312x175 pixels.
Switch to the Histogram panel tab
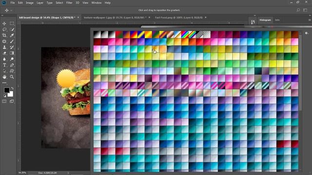click(x=265, y=20)
